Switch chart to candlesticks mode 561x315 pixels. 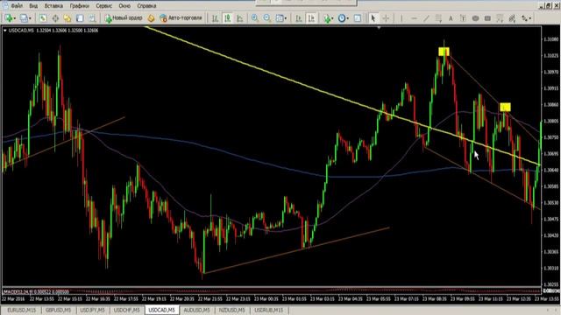(x=228, y=18)
